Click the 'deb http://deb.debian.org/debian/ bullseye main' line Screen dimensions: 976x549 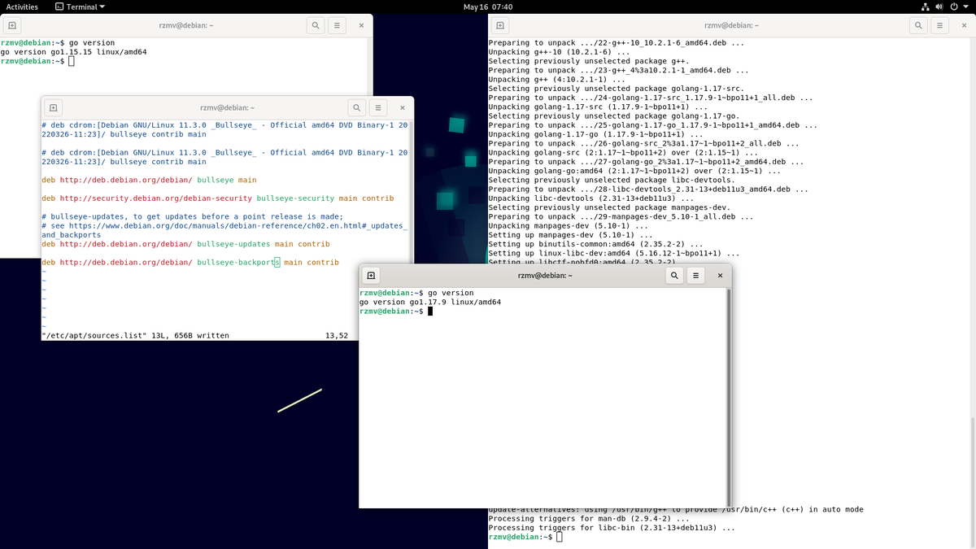click(149, 180)
